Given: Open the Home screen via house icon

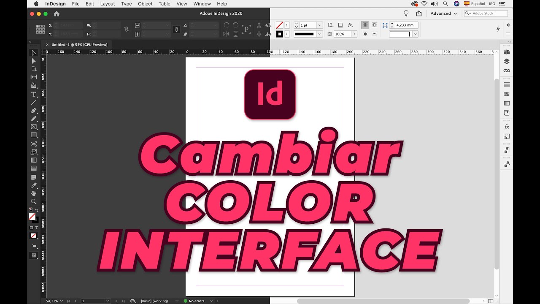Looking at the screenshot, I should click(x=57, y=13).
